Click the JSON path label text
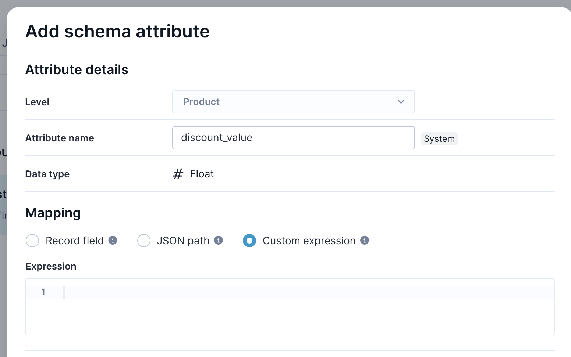 183,241
